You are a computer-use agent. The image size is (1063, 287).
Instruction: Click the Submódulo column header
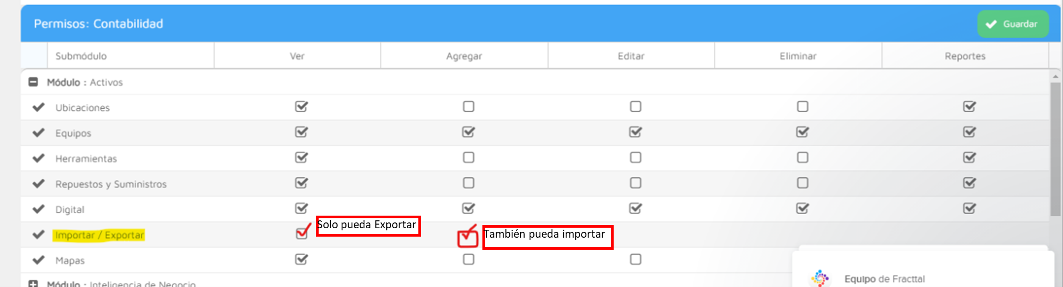coord(81,56)
